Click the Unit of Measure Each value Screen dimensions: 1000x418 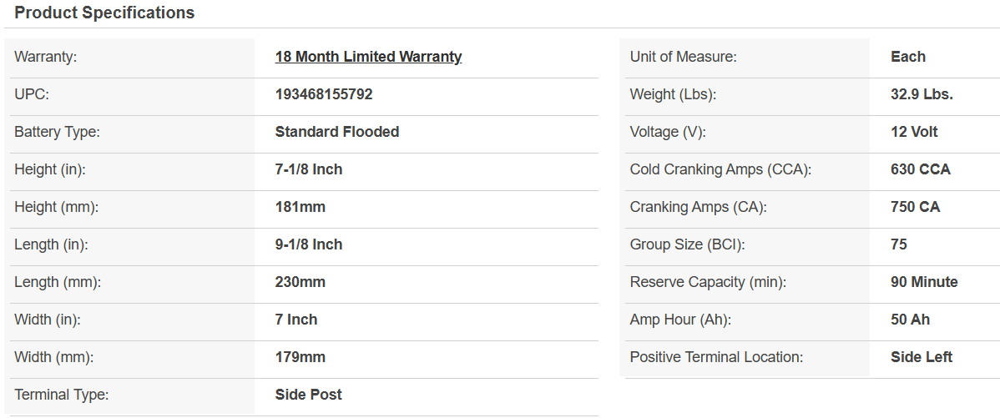click(x=908, y=57)
